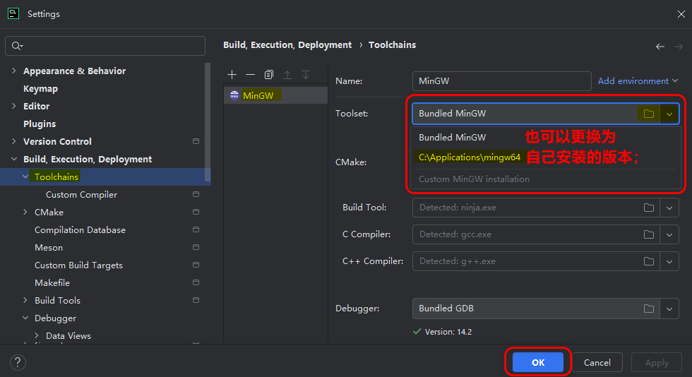Click Add environment link

633,81
